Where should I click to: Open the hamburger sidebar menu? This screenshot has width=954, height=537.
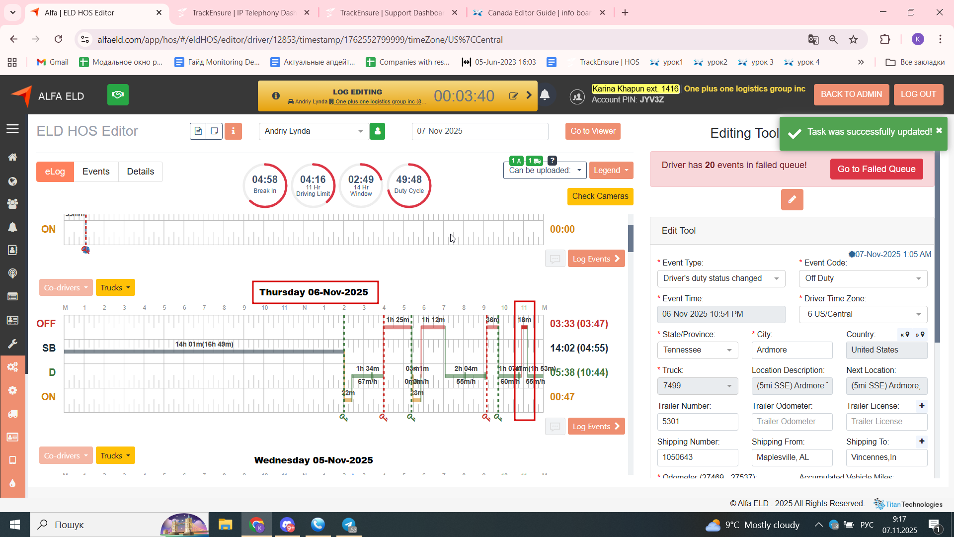point(12,129)
